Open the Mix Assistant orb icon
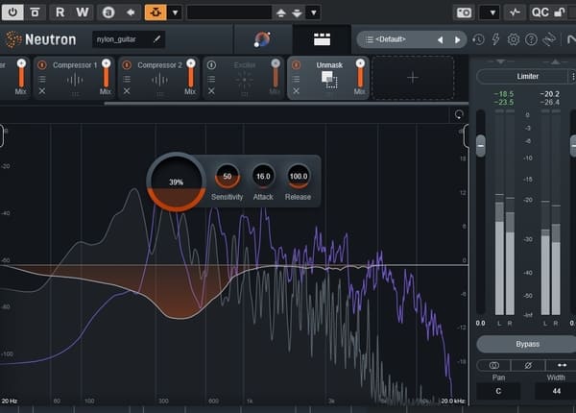 pos(262,39)
